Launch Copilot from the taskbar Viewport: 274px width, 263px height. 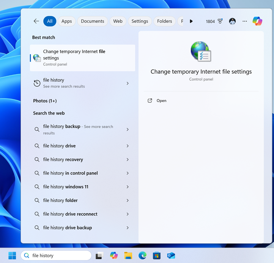click(114, 255)
